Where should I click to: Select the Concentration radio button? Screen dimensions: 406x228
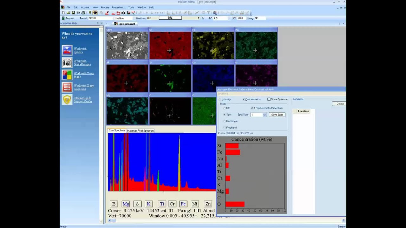[x=244, y=99]
